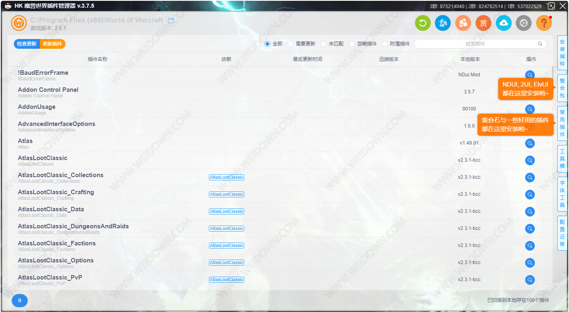Open the 字体工具 side tab
Image resolution: width=569 pixels, height=312 pixels.
(562, 194)
